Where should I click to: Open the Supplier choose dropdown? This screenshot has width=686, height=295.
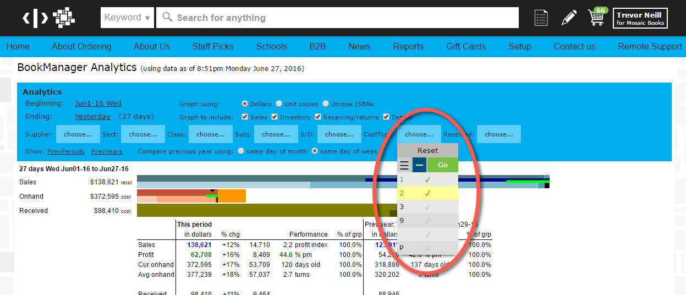point(78,134)
